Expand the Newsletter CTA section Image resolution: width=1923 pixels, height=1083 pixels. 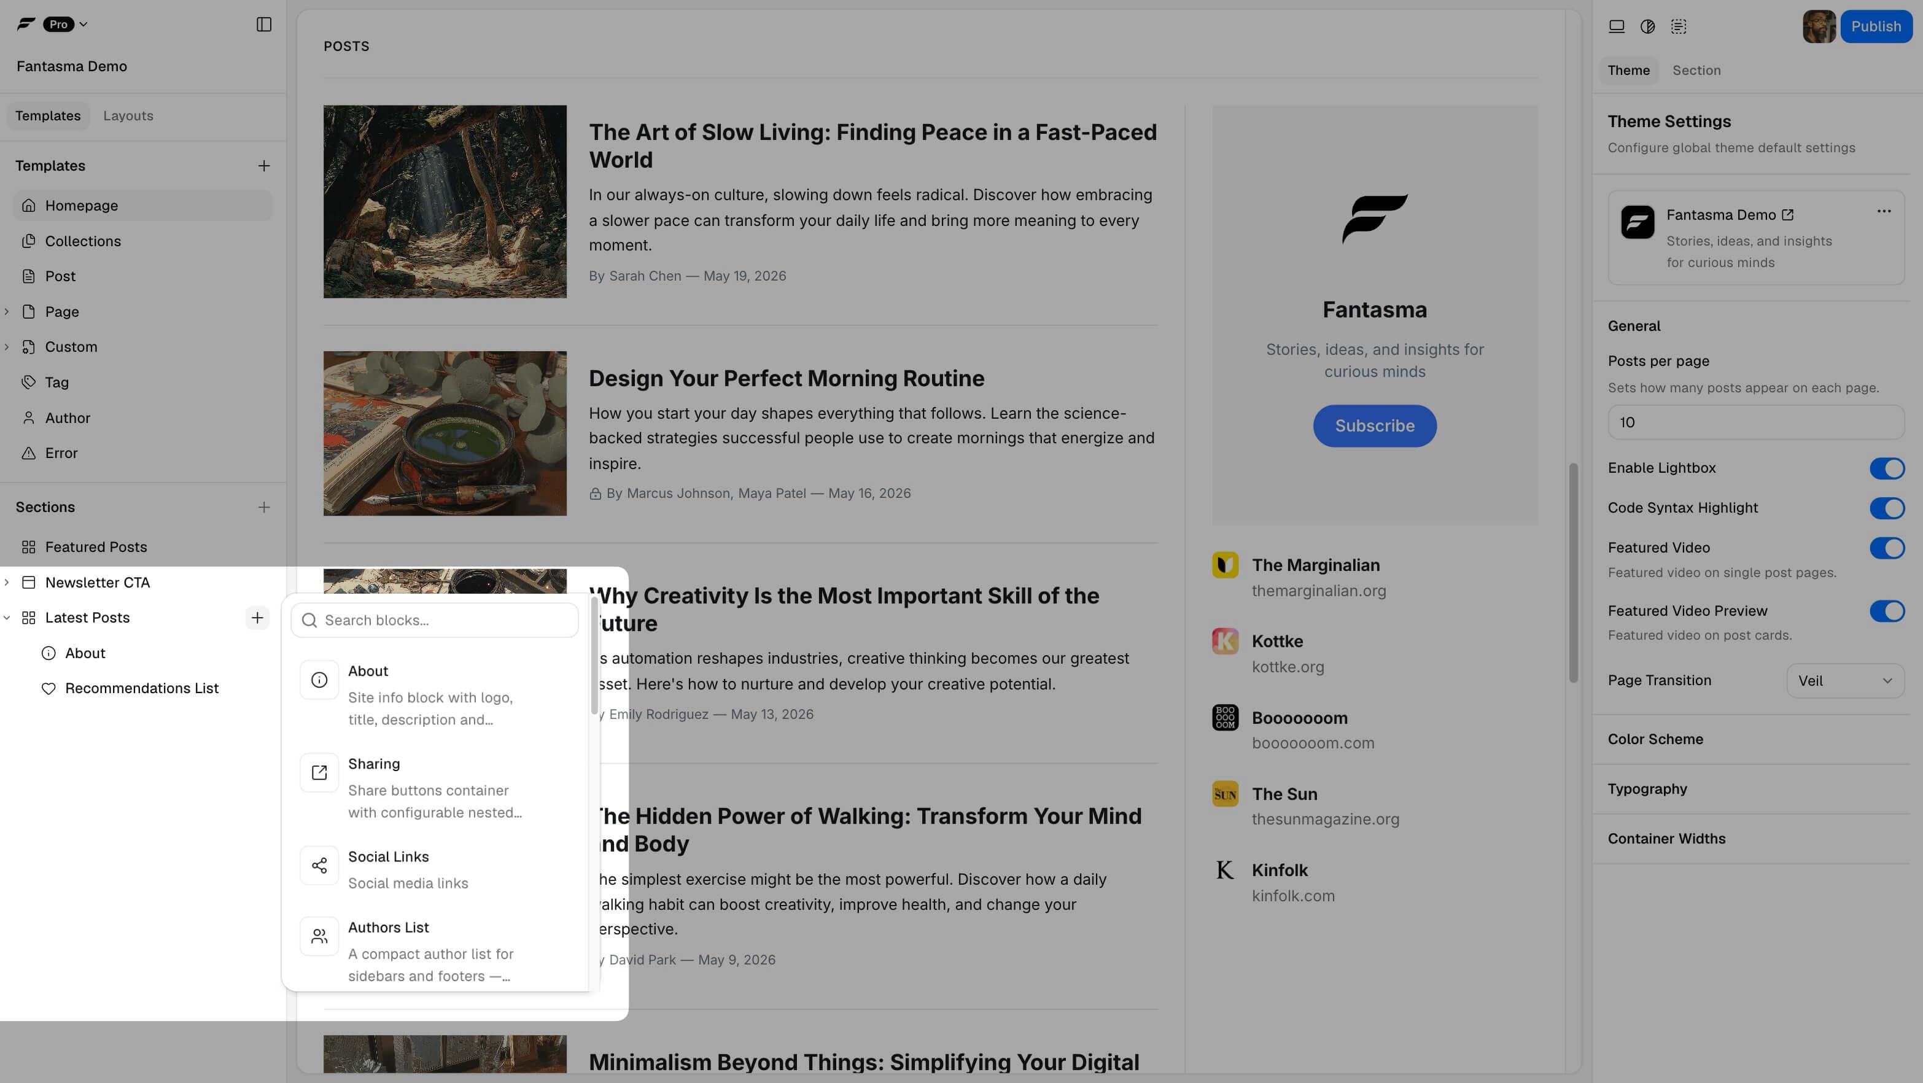pos(7,583)
